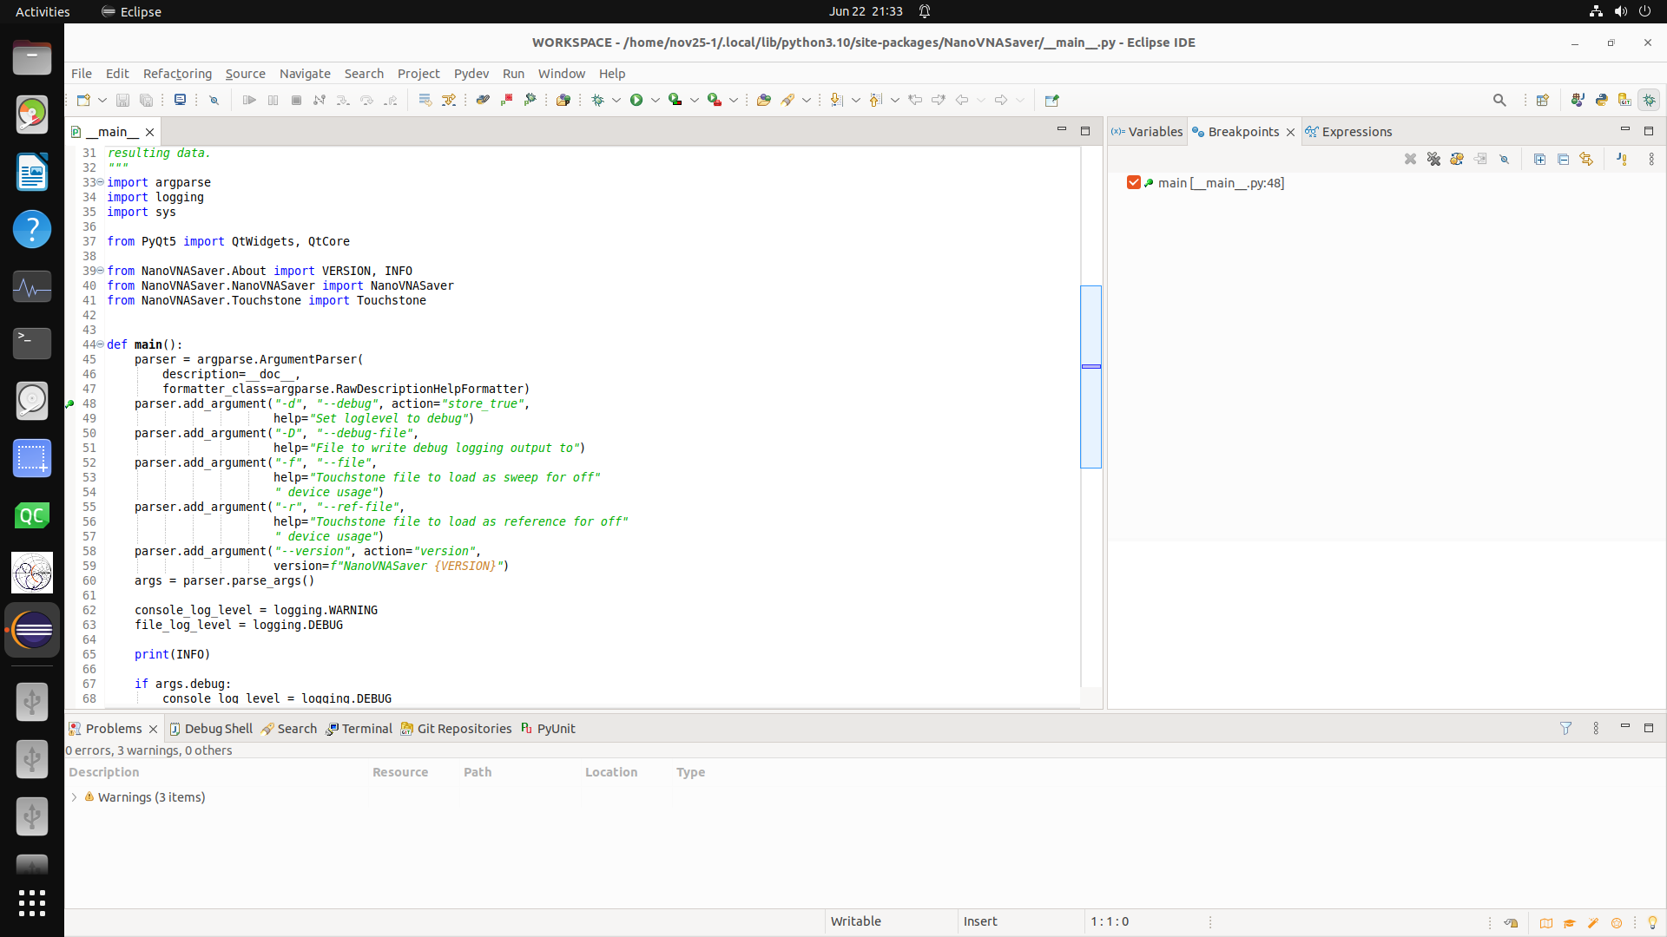1667x937 pixels.
Task: Add Java exception breakpoint icon
Action: point(1622,160)
